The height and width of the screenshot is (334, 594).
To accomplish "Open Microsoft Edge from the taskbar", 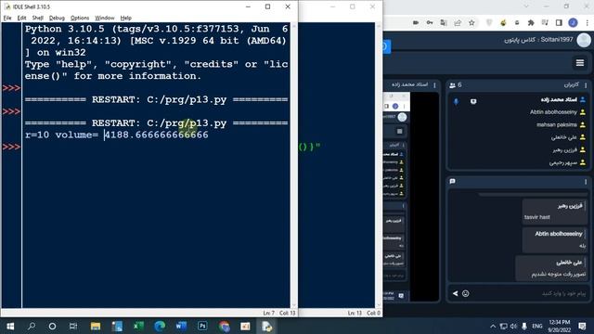I will coord(160,326).
